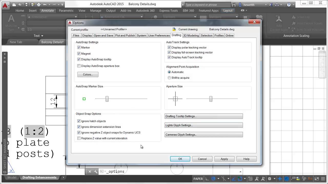Toggle Object Snap Tracking icon in status bar
The image size is (328, 184).
click(x=234, y=179)
